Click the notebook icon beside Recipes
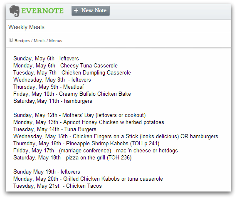 tap(11, 40)
